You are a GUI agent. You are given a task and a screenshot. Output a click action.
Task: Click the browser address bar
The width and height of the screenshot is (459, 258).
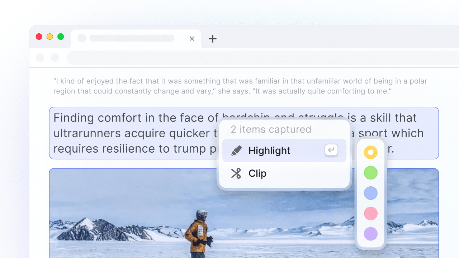(263, 58)
